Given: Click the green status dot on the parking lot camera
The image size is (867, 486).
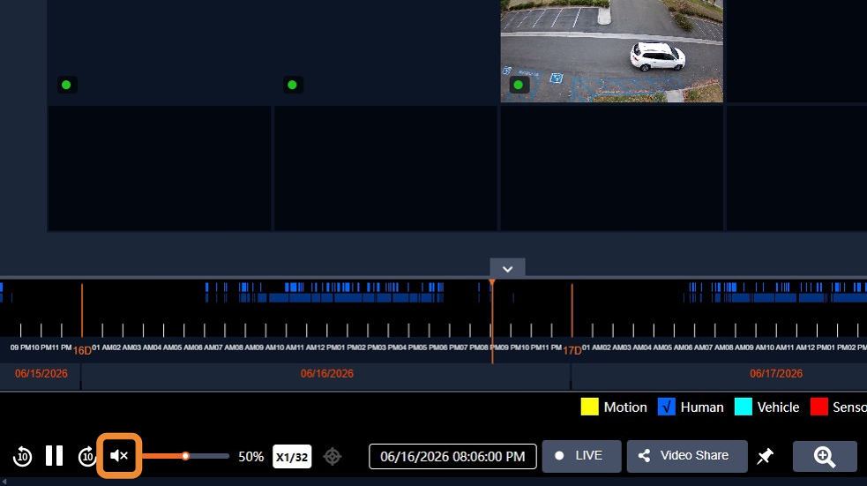Looking at the screenshot, I should [518, 86].
